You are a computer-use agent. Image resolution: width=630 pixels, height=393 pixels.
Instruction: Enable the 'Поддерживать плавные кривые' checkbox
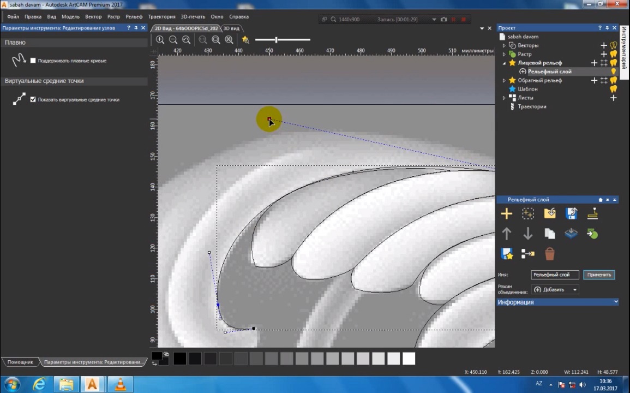click(33, 61)
